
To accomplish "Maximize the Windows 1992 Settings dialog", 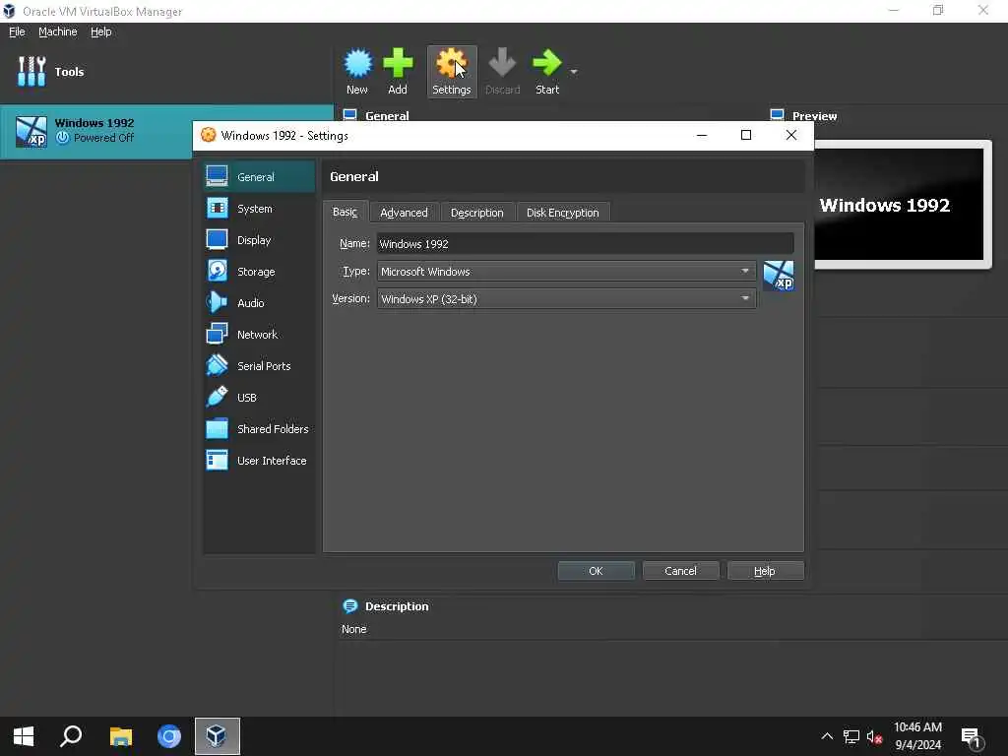I will click(x=746, y=135).
